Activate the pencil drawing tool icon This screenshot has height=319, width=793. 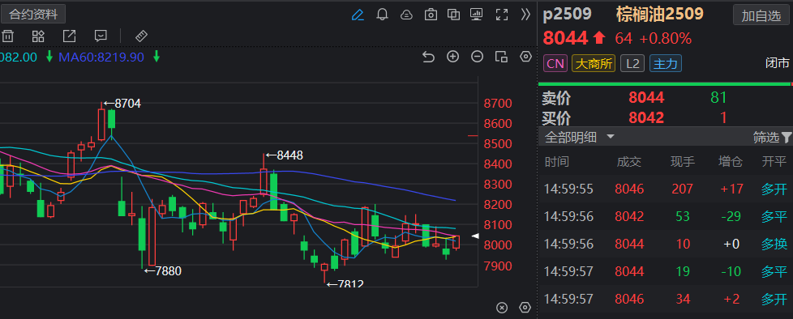[x=358, y=15]
